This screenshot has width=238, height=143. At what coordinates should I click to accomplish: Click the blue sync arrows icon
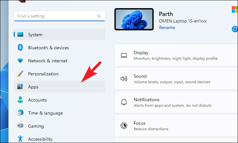tap(235, 29)
